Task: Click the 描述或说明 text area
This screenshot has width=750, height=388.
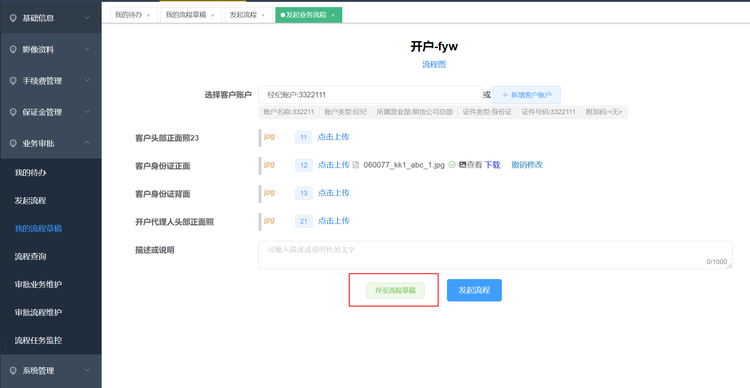Action: tap(496, 255)
